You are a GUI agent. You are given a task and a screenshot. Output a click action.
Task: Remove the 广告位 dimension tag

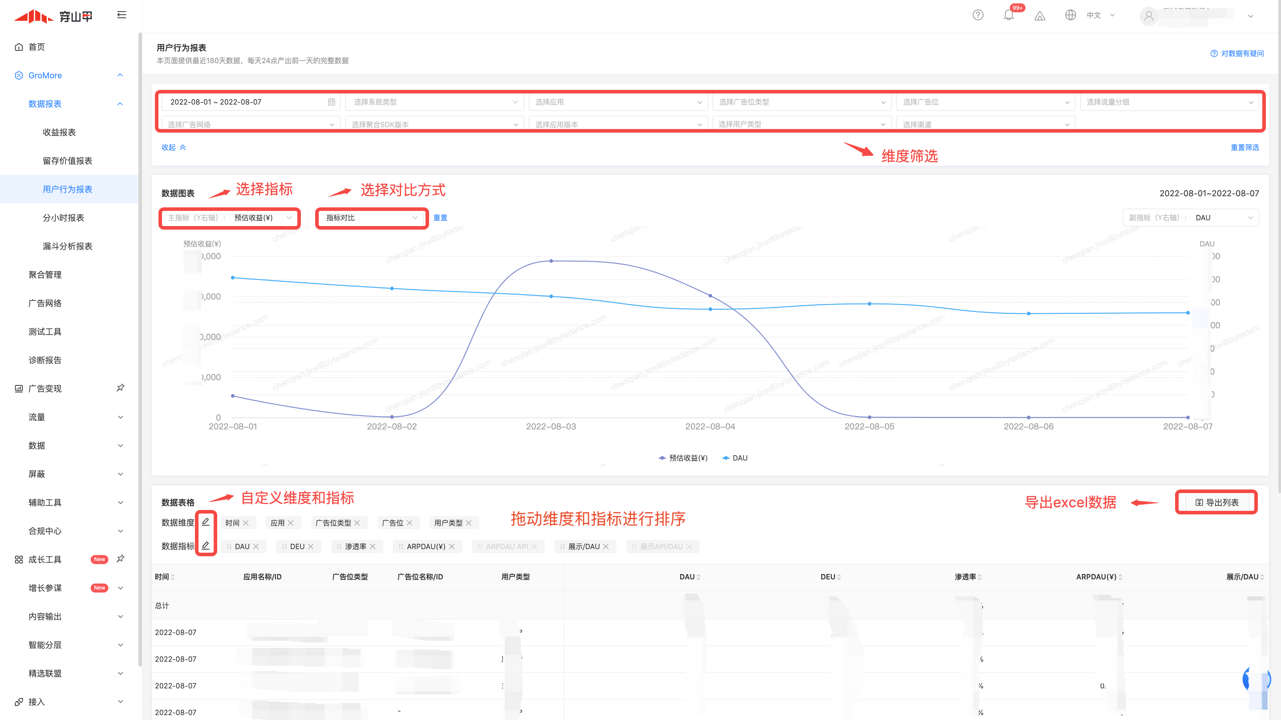click(x=410, y=522)
